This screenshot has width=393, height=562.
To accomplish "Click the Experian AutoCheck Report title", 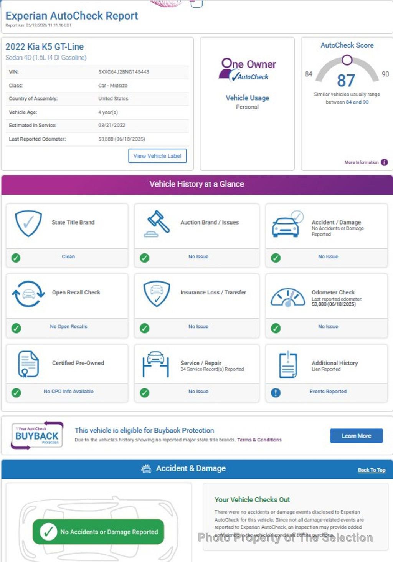I will (72, 16).
